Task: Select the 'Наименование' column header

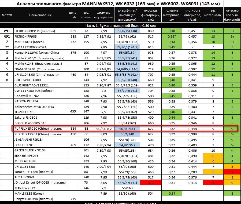Action: click(x=40, y=15)
